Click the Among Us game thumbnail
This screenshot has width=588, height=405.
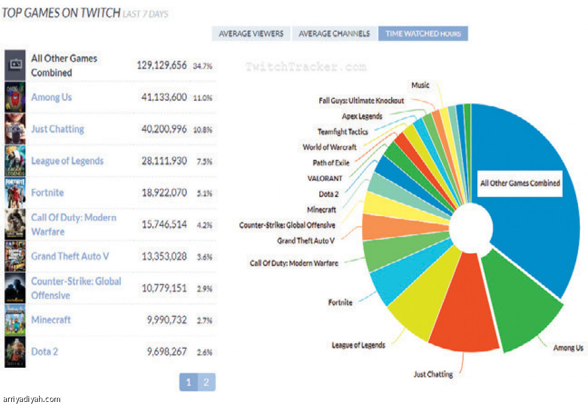[x=15, y=97]
